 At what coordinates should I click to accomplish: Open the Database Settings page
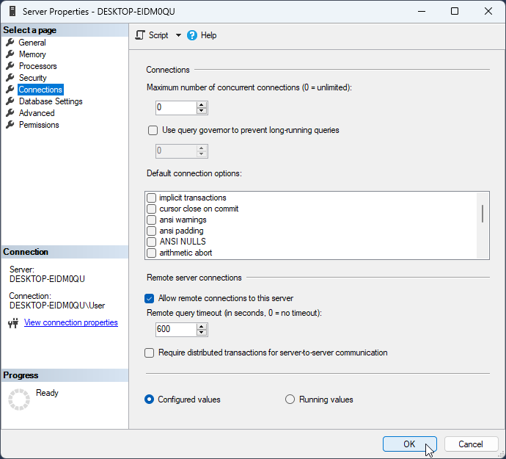point(51,101)
